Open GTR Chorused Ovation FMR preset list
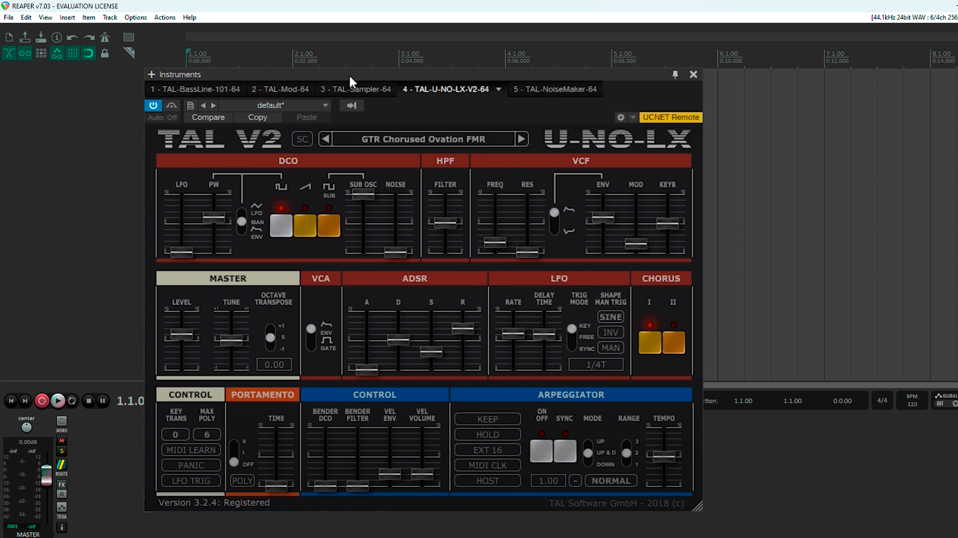The image size is (958, 538). [424, 139]
